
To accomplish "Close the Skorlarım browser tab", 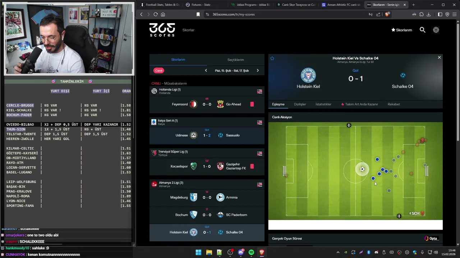I will click(405, 5).
